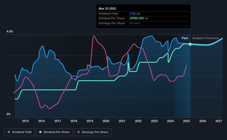Click the JP¥80.000 dividend per share value
Image resolution: width=227 pixels, height=140 pixels.
137,18
